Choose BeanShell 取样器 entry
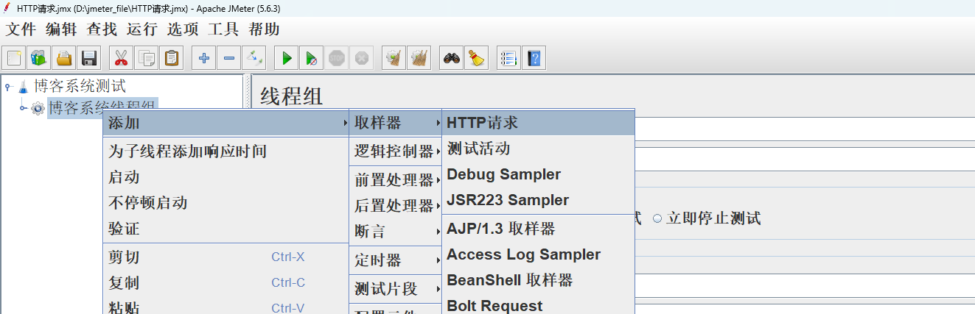The width and height of the screenshot is (975, 314). click(538, 280)
